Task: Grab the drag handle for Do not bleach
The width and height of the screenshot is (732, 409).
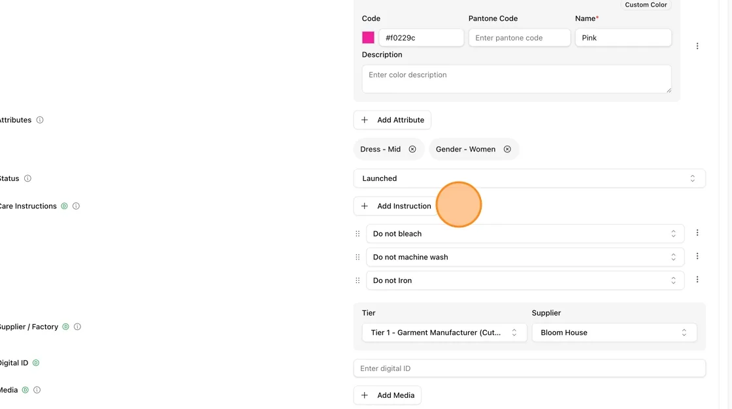Action: [358, 234]
